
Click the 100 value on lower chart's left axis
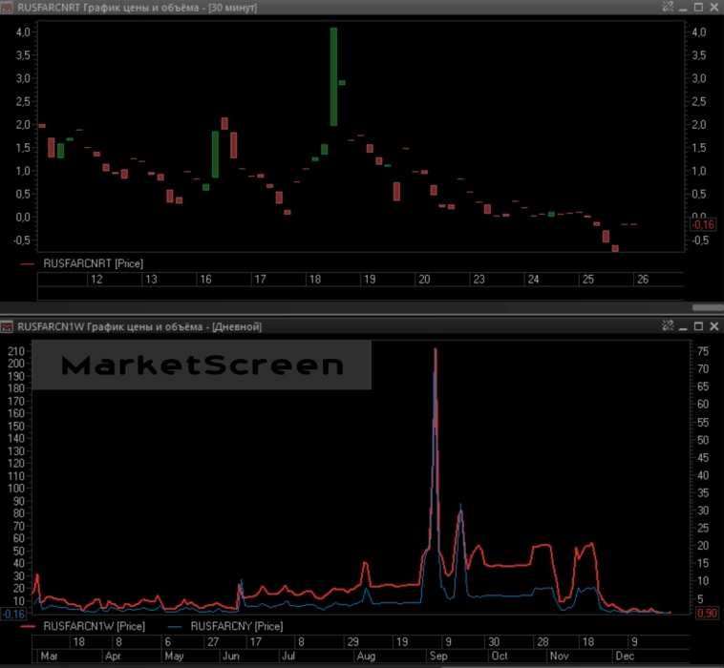pyautogui.click(x=15, y=489)
